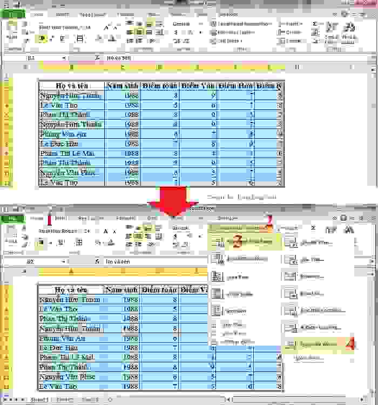The height and width of the screenshot is (405, 378).
Task: Open Highlight Cells Rules menu entry
Action: click(x=244, y=242)
